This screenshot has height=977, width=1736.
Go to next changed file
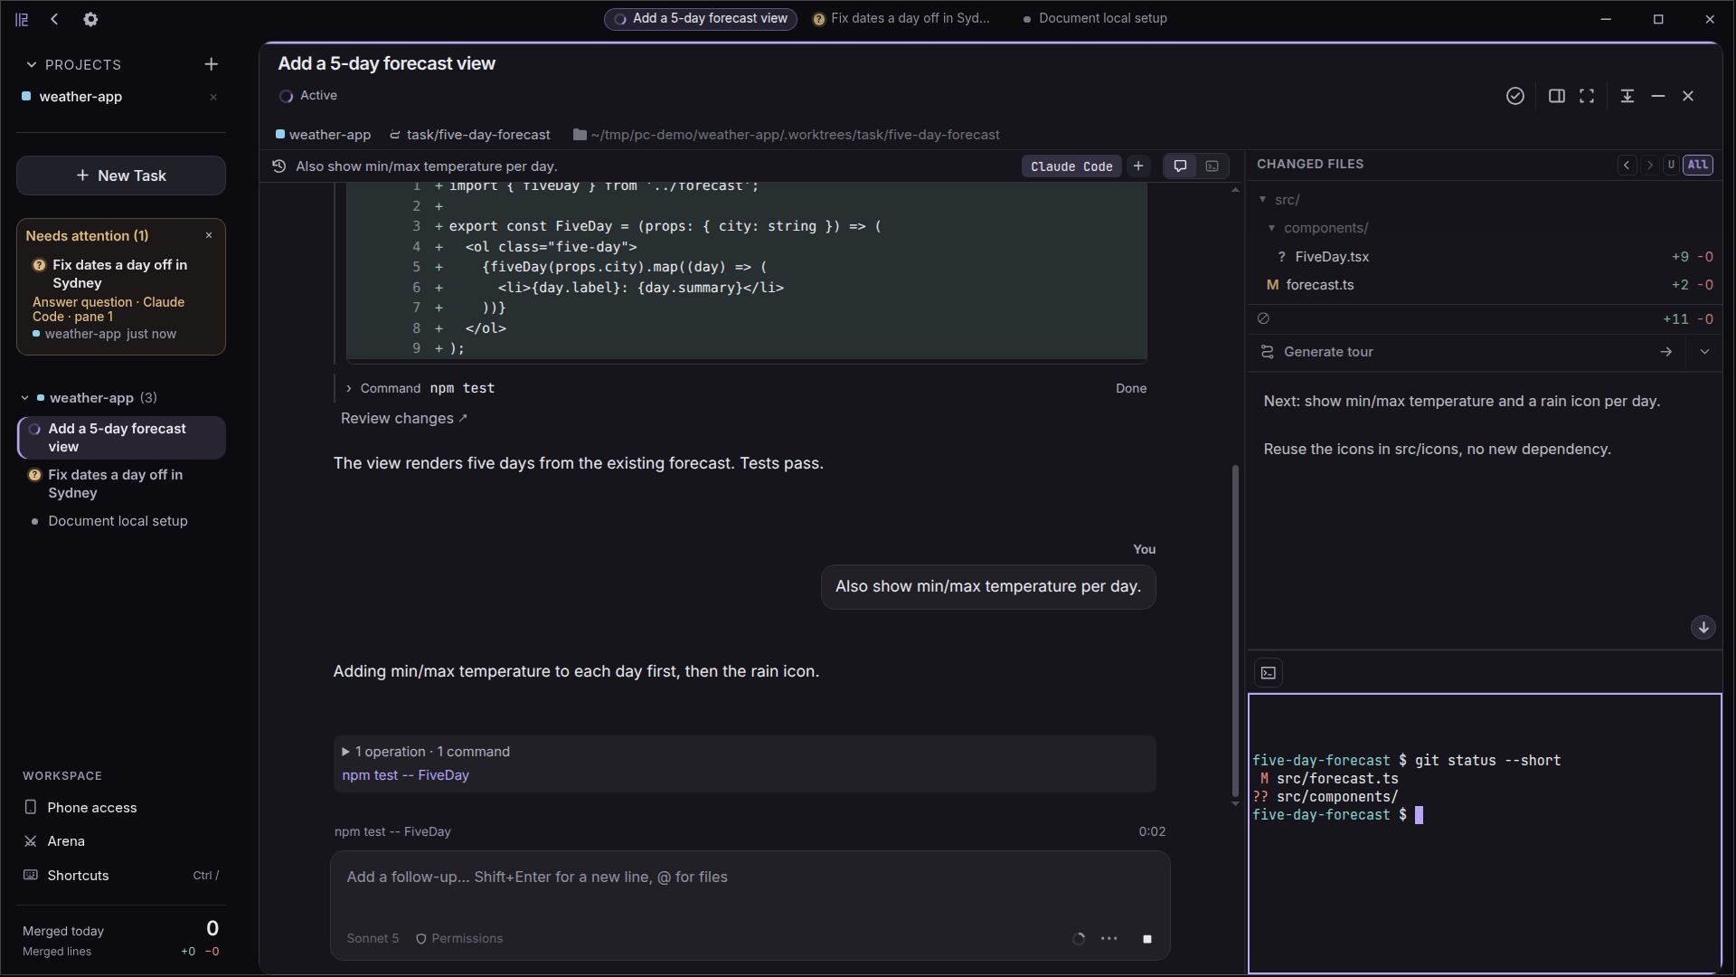click(x=1649, y=165)
